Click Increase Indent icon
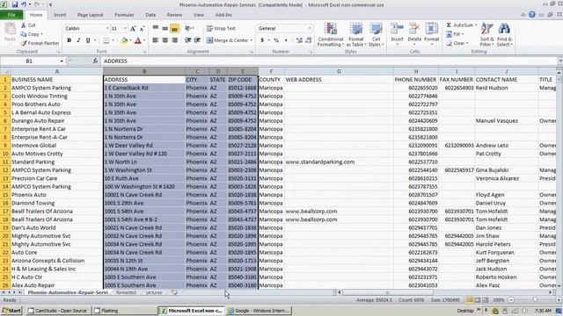This screenshot has height=316, width=563. coord(197,40)
